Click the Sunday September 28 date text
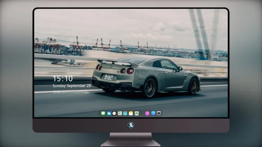This screenshot has width=262, height=147. [72, 86]
